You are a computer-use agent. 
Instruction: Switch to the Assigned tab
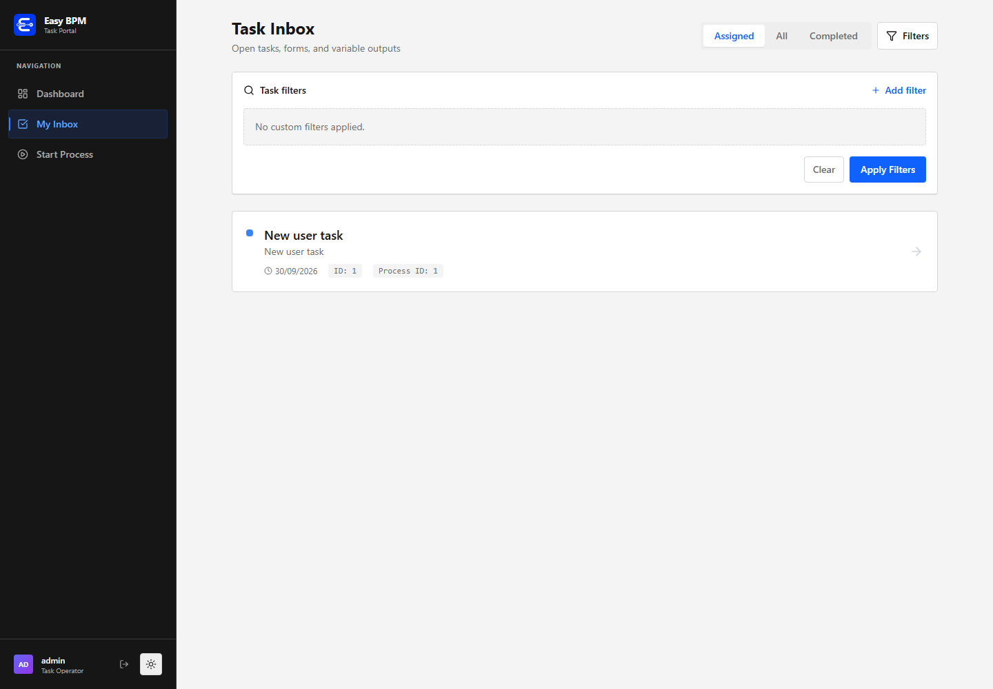(x=734, y=36)
